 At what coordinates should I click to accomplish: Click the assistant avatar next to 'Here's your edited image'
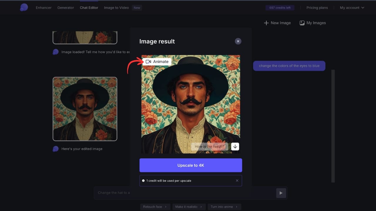(56, 149)
